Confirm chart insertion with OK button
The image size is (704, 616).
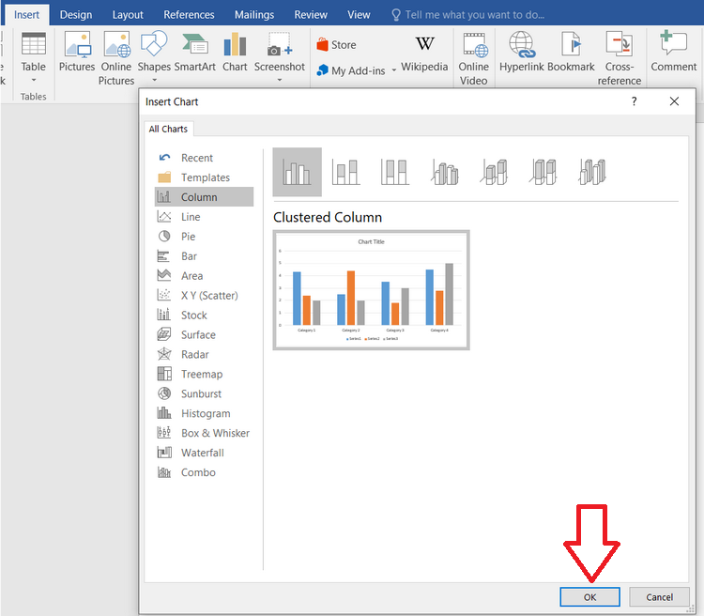coord(590,597)
